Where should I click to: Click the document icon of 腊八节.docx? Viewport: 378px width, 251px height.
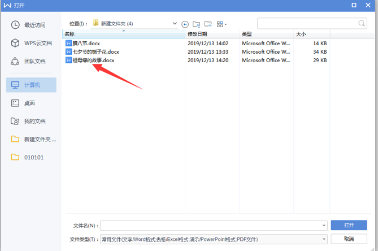tap(69, 43)
